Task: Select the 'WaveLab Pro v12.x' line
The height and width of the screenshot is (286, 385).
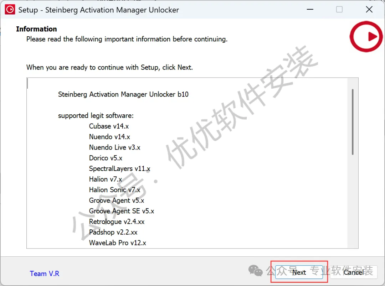Action: 118,243
